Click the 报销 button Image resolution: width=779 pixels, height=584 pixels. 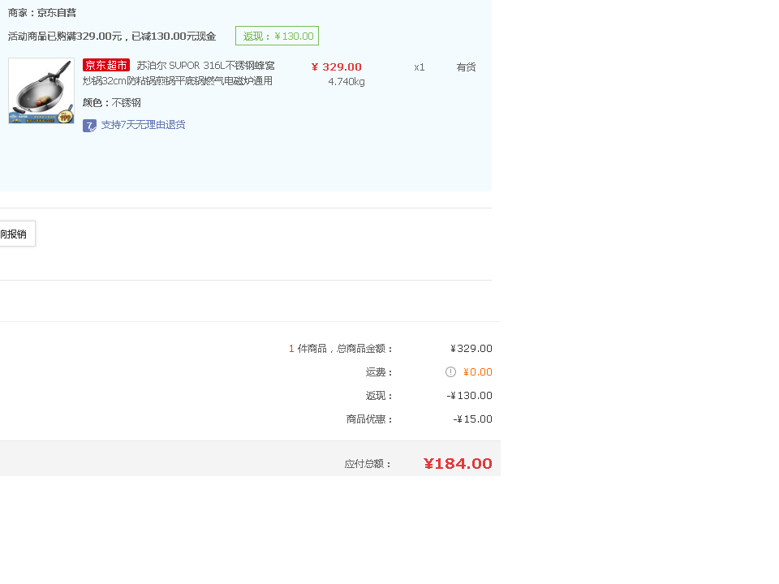(x=17, y=234)
